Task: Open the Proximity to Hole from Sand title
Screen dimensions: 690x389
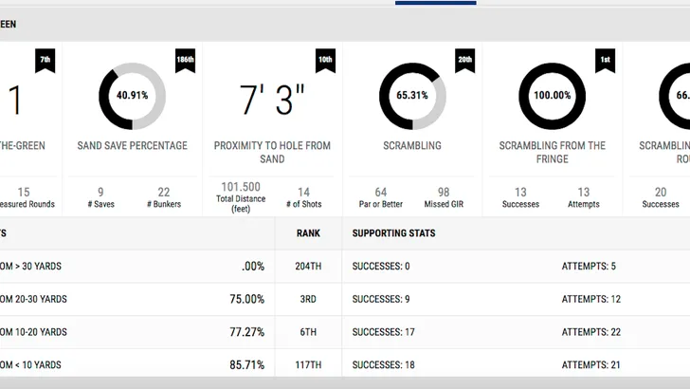Action: point(272,152)
